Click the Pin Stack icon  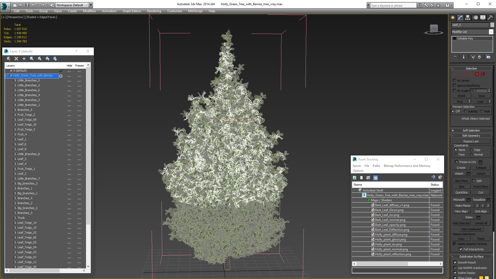click(x=455, y=57)
